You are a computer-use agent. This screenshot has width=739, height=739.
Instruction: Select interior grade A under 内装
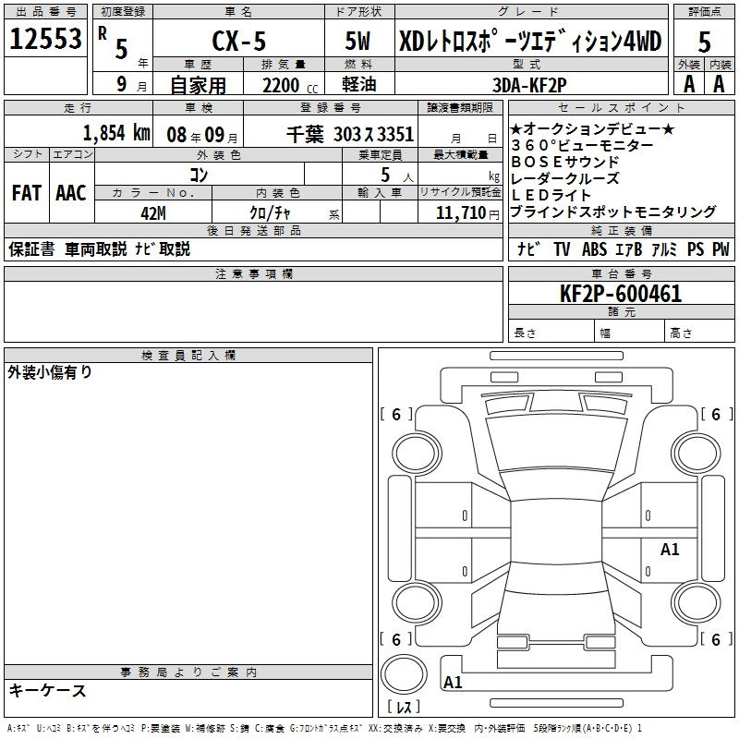pos(719,84)
